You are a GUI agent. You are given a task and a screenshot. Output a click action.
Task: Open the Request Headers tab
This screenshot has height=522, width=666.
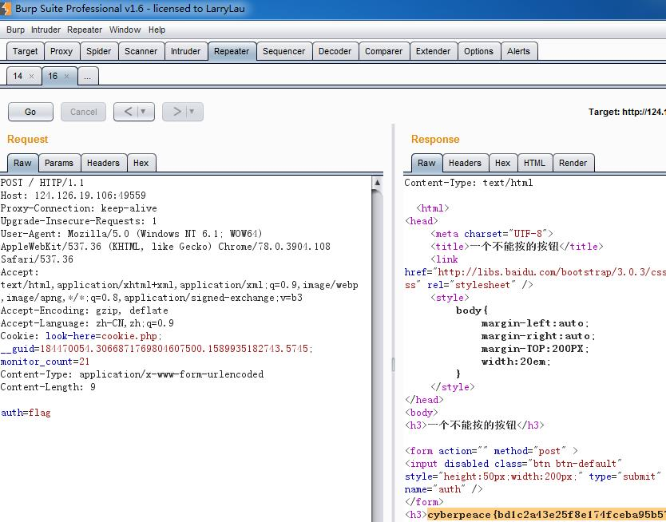coord(103,163)
